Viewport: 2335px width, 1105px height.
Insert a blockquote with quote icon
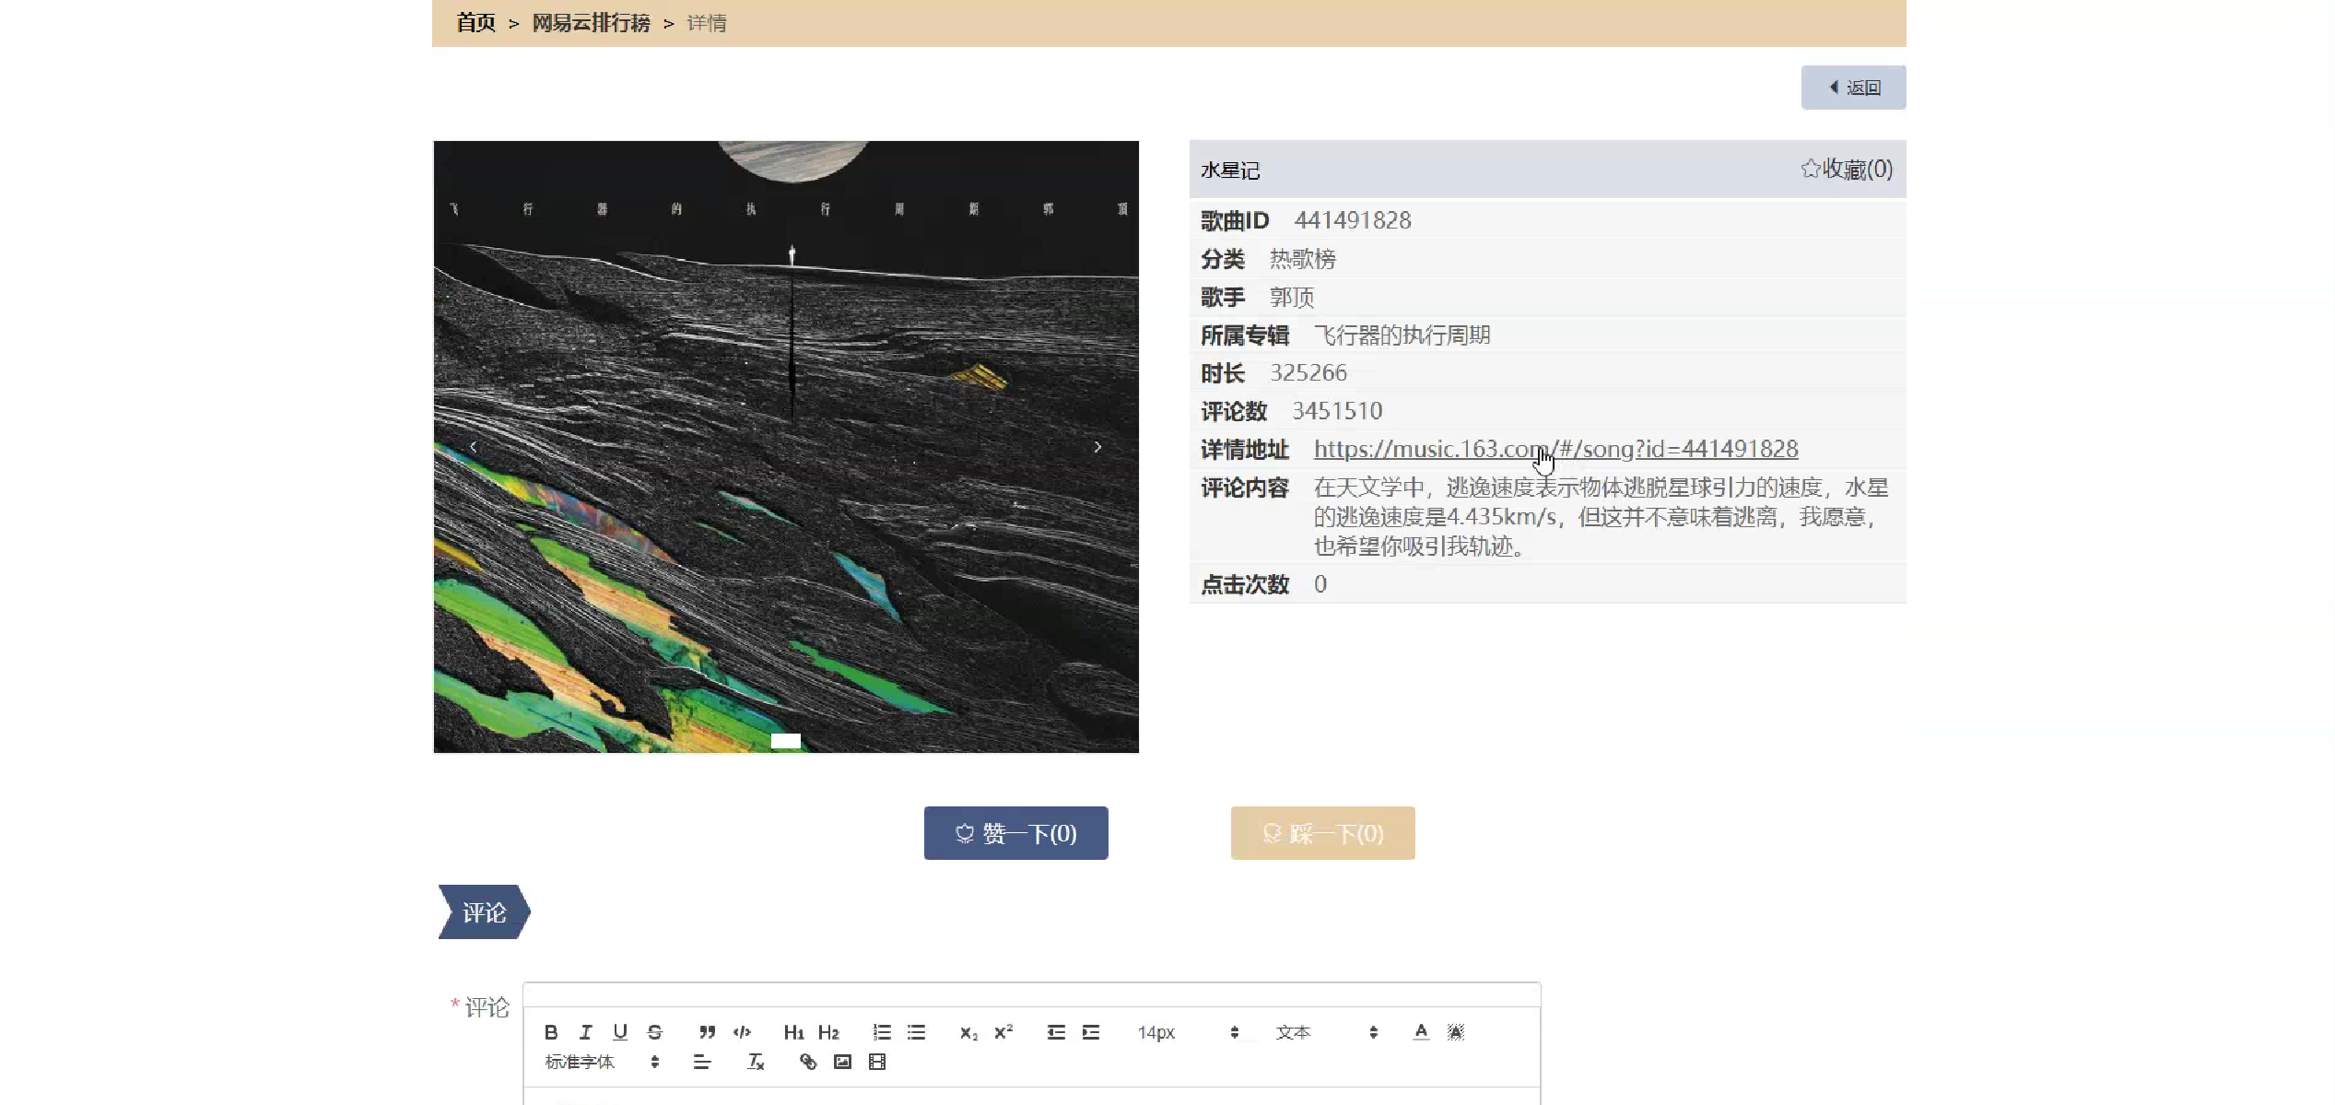click(707, 1032)
